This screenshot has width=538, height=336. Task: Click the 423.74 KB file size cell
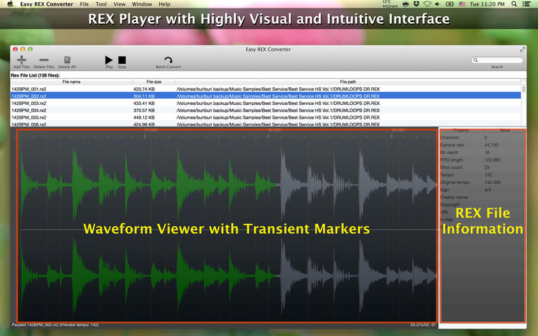144,89
